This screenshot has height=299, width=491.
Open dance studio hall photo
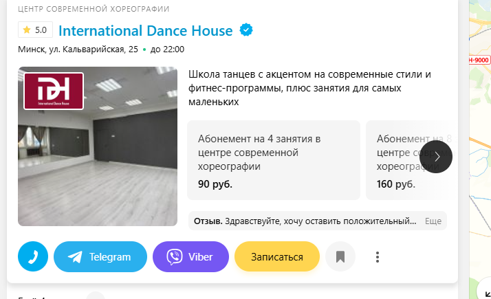98,146
